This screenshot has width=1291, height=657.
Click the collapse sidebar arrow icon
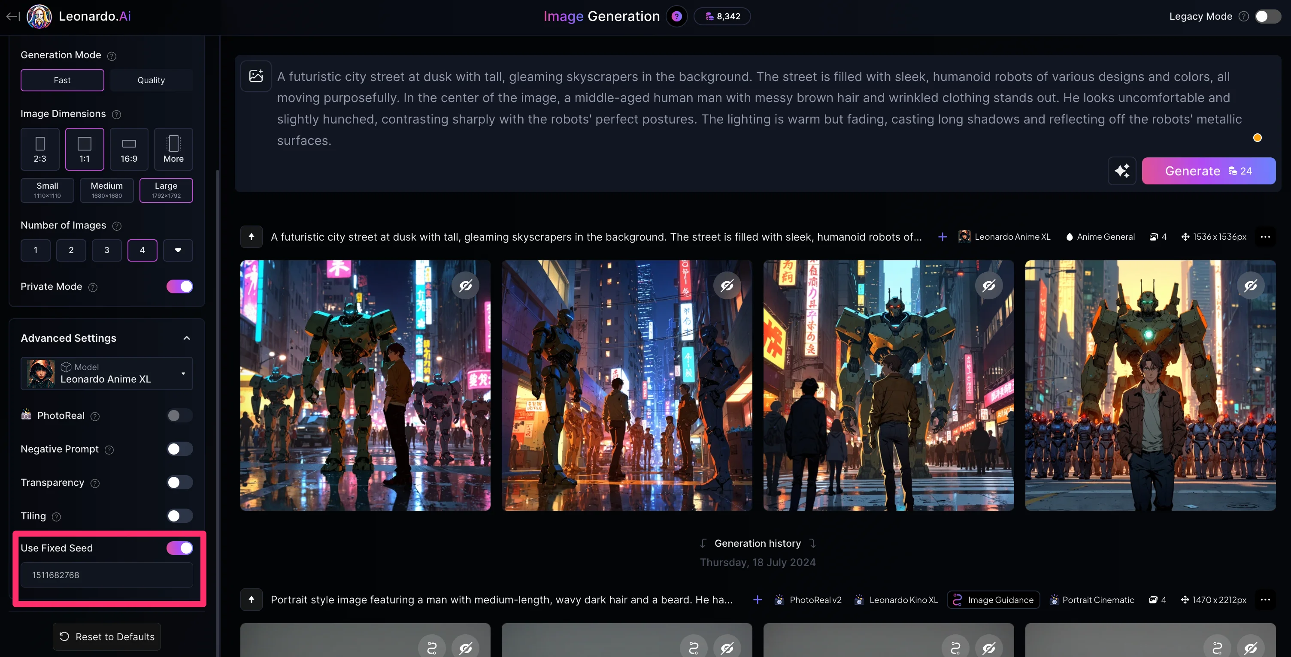point(12,16)
